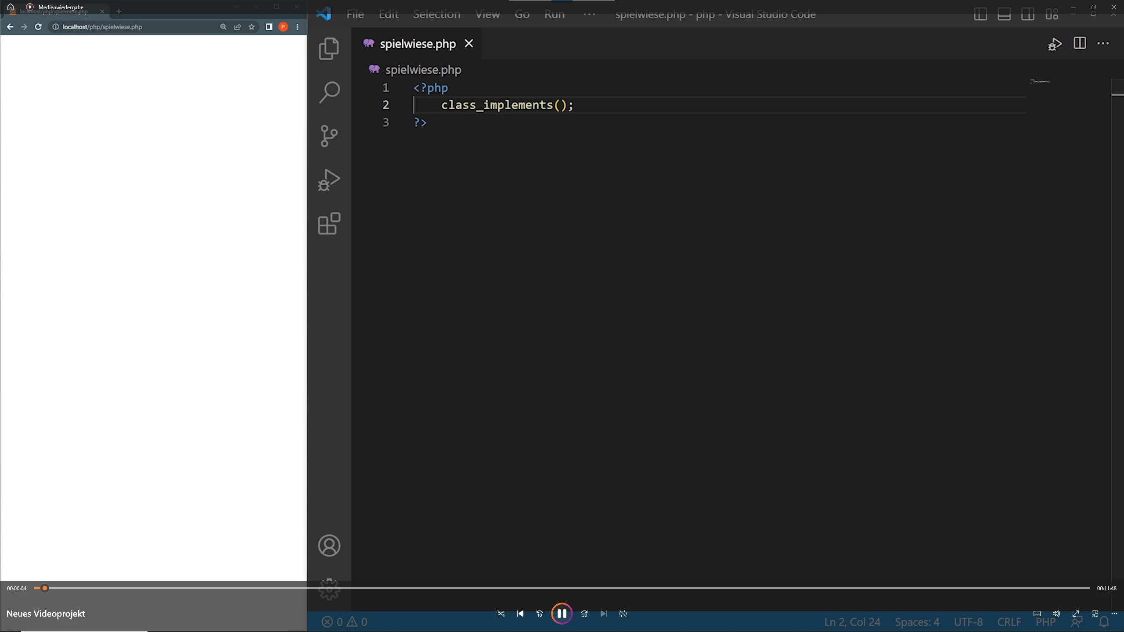Toggle shuffle mode in media player
Screen dimensions: 1124x632
pyautogui.click(x=501, y=614)
